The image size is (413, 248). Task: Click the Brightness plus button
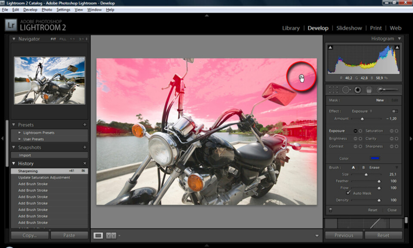tap(360, 139)
